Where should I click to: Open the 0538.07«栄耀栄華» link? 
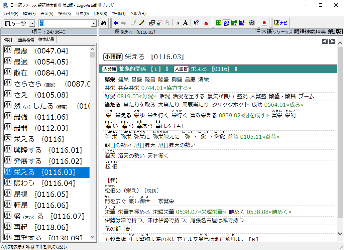click(x=201, y=212)
